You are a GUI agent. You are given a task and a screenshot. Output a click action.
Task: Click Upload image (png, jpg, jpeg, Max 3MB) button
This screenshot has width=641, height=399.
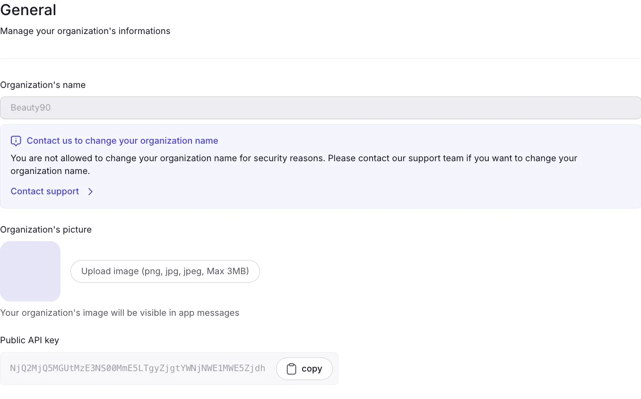(165, 271)
